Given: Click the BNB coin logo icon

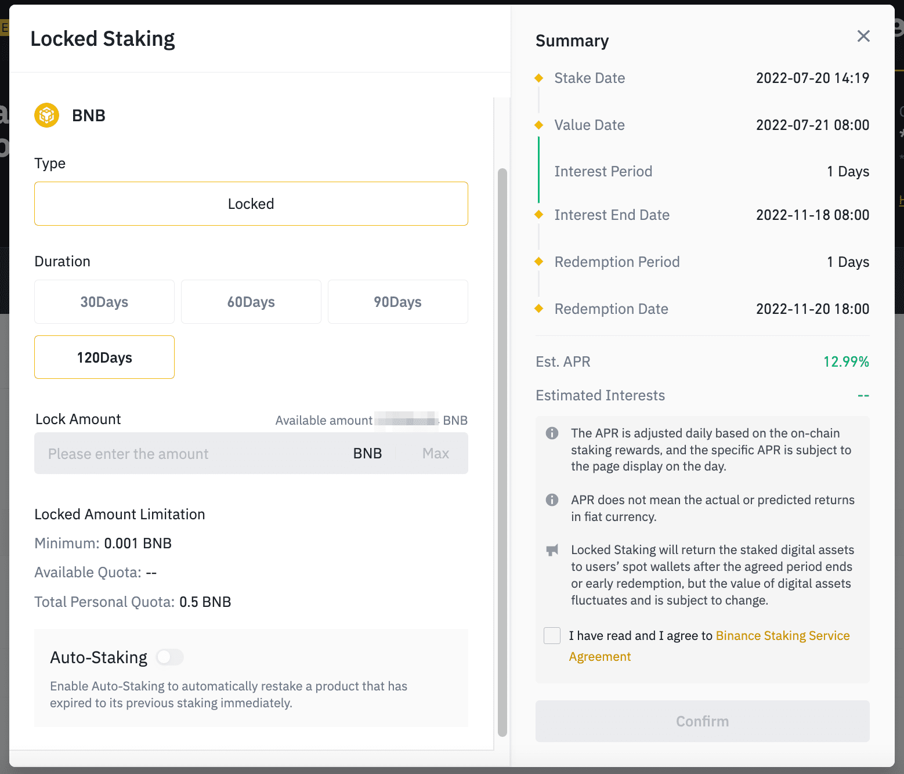Looking at the screenshot, I should pos(46,115).
